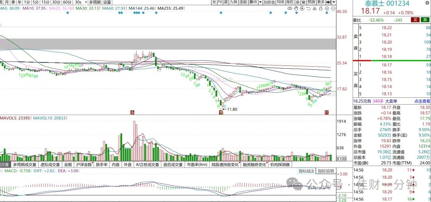Viewport: 431px width, 202px height.
Task: Click the PK compare button
Action: [220, 2]
